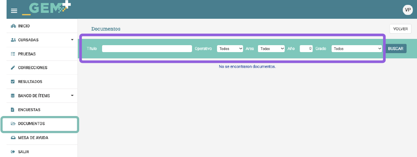Open the VP user avatar
The width and height of the screenshot is (417, 157).
[407, 10]
